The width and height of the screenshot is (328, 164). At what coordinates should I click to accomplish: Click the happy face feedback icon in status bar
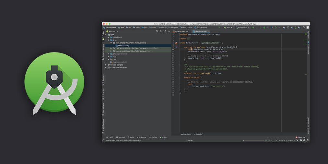tap(301, 140)
